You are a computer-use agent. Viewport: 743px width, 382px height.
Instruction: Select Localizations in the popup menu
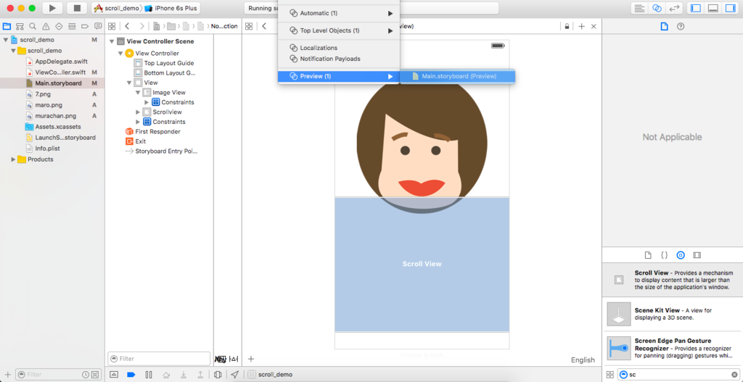pyautogui.click(x=339, y=48)
